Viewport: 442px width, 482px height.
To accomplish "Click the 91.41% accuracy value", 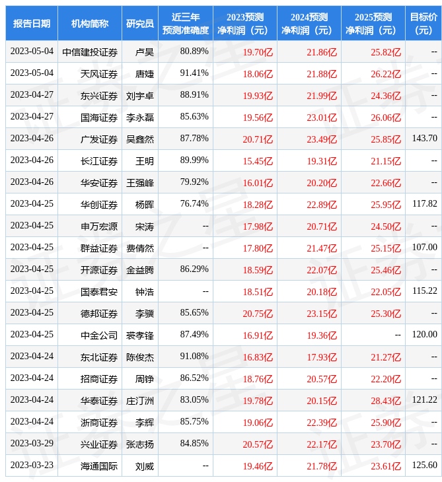I will 194,73.
